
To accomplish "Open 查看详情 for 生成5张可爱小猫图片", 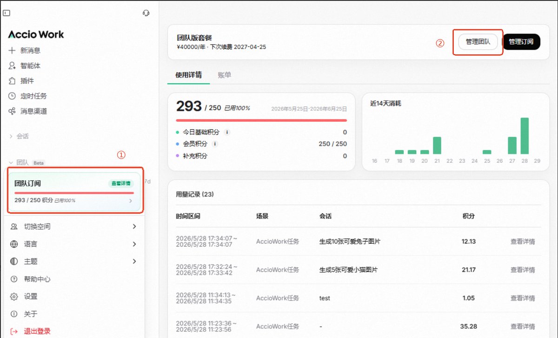I will pyautogui.click(x=523, y=270).
